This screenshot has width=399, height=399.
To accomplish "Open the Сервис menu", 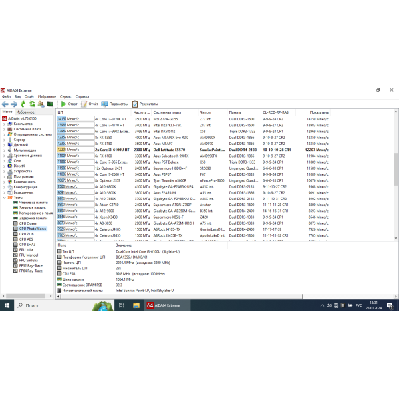I will tap(66, 96).
